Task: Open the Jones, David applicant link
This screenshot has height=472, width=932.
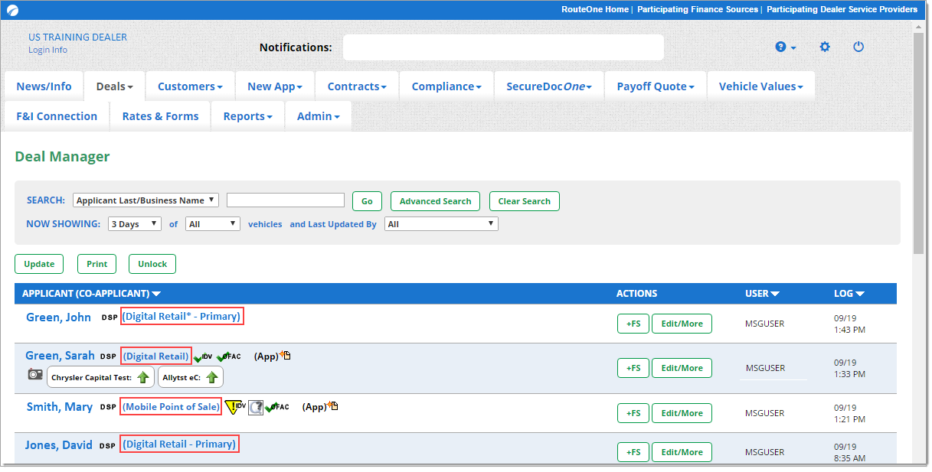Action: pyautogui.click(x=59, y=444)
